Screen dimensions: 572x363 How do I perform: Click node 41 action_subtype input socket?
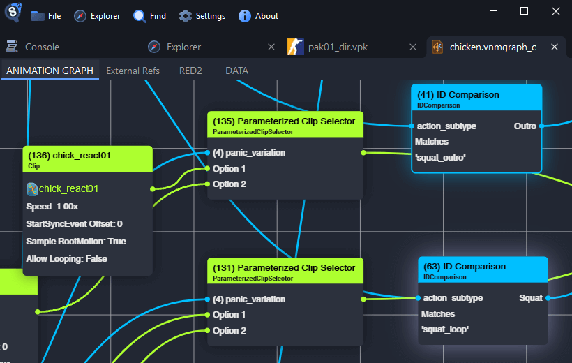[412, 126]
